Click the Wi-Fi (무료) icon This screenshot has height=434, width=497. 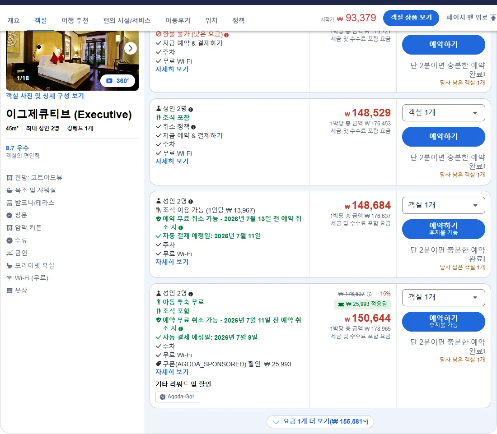click(x=9, y=278)
